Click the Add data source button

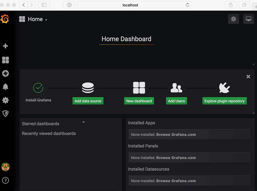(88, 101)
